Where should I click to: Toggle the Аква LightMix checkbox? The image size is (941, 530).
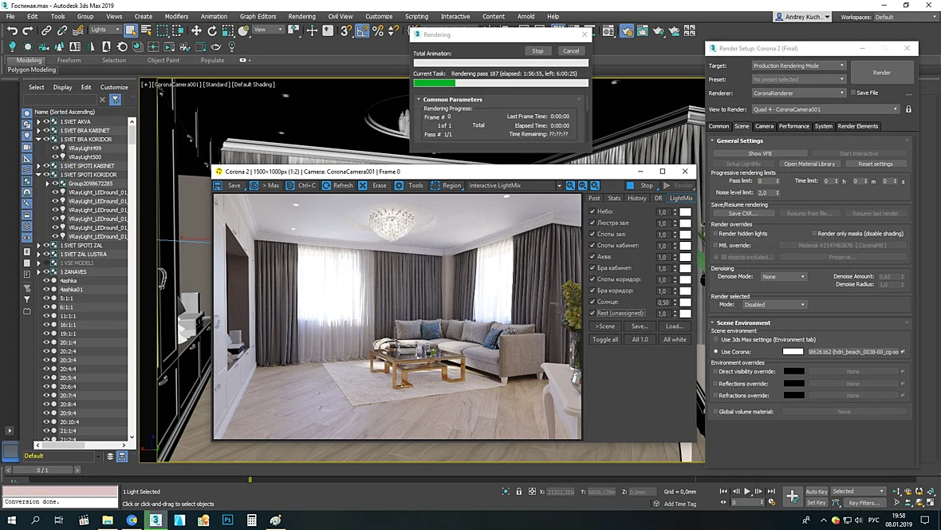point(593,256)
